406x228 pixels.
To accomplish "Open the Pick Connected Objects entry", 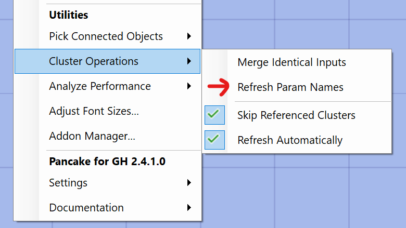I will [106, 36].
